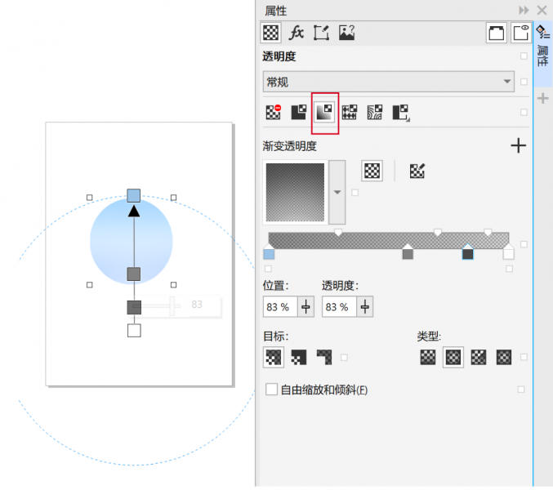Click white end node on canvas
The height and width of the screenshot is (490, 553).
click(134, 331)
